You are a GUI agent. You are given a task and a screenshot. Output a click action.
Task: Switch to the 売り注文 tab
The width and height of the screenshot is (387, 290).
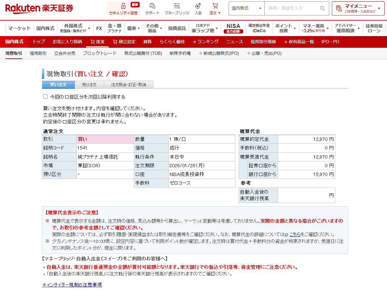[89, 84]
